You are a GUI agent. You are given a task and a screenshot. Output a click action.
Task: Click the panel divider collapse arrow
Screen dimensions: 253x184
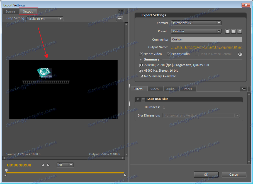point(129,95)
